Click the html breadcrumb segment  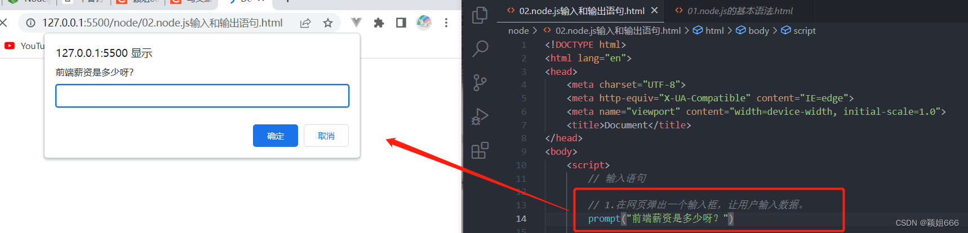(708, 31)
